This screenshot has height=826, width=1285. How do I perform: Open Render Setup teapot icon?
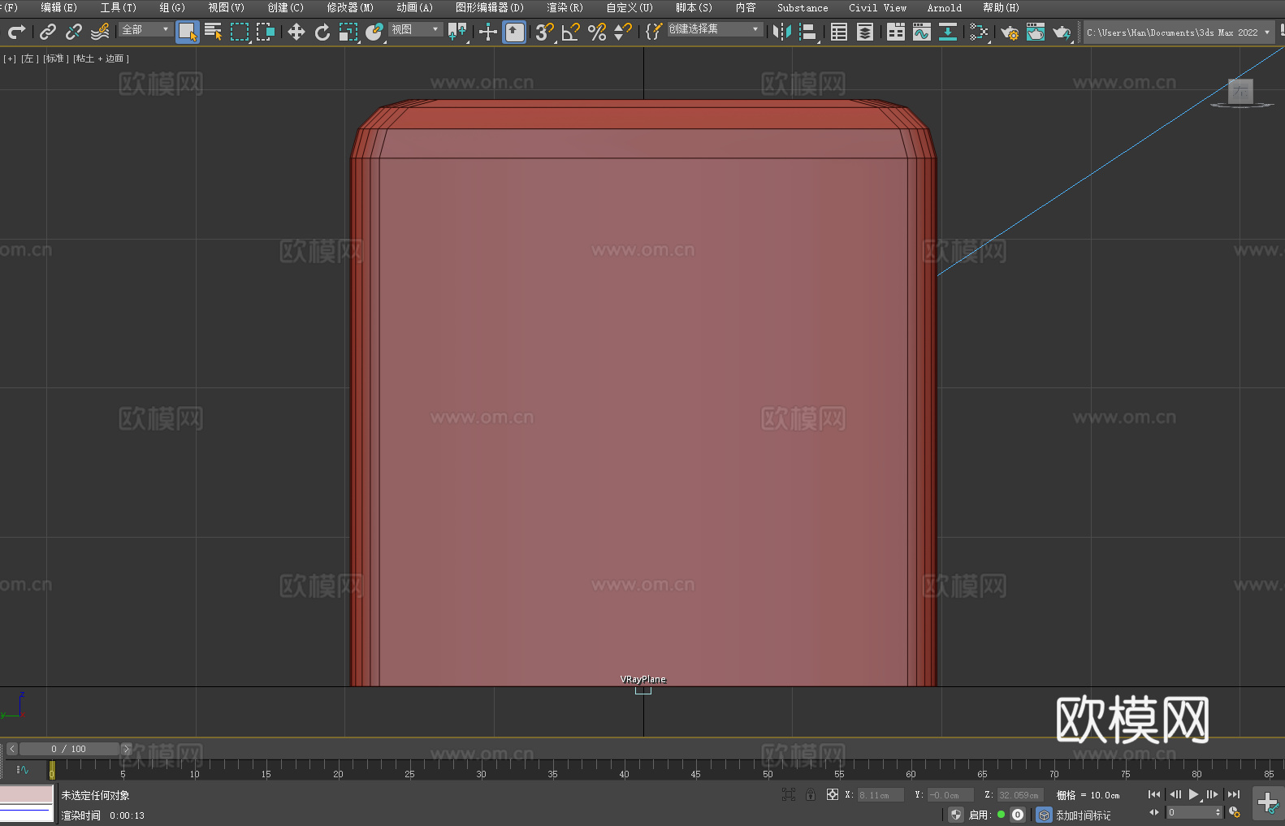1010,32
